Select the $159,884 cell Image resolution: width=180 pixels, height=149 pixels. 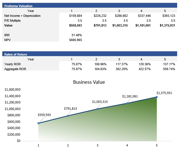[76, 16]
